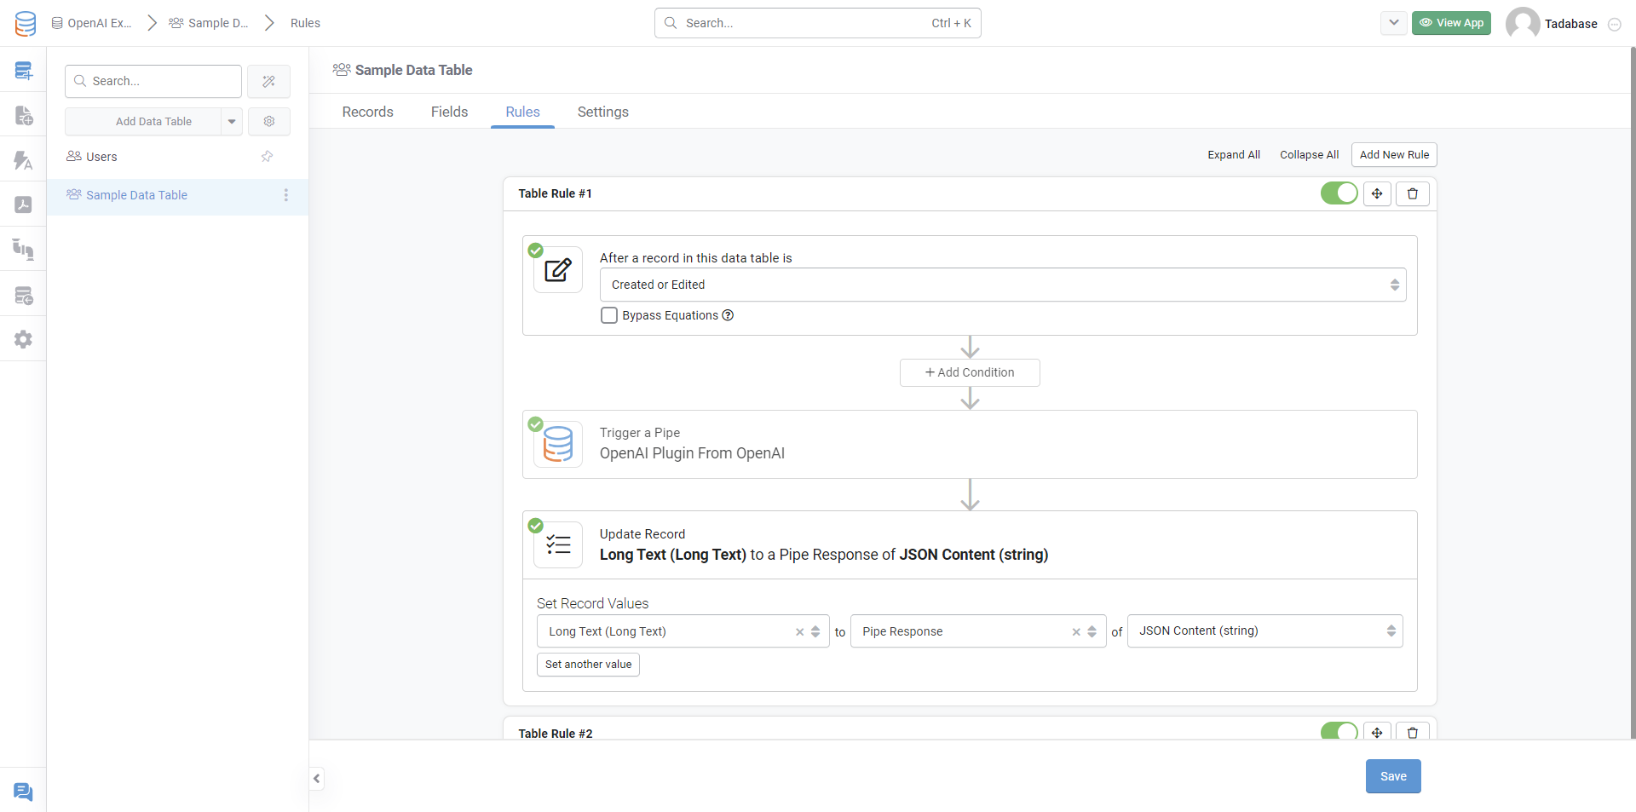The image size is (1636, 812).
Task: Toggle Table Rule #2 off
Action: [1339, 732]
